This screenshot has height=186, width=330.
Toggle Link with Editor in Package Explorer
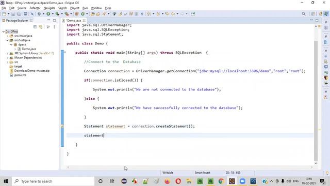point(40,27)
